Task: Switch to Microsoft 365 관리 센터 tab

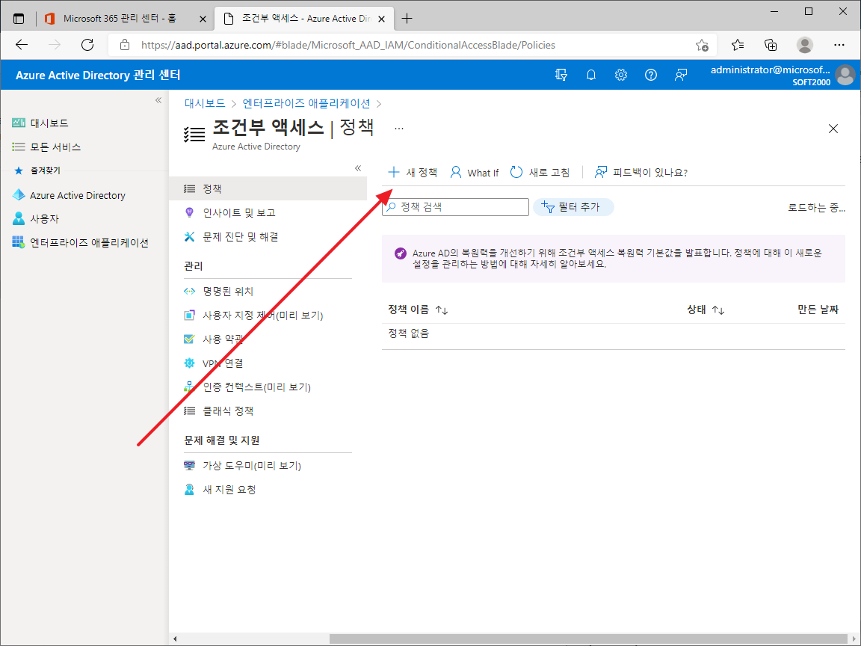Action: tap(119, 18)
